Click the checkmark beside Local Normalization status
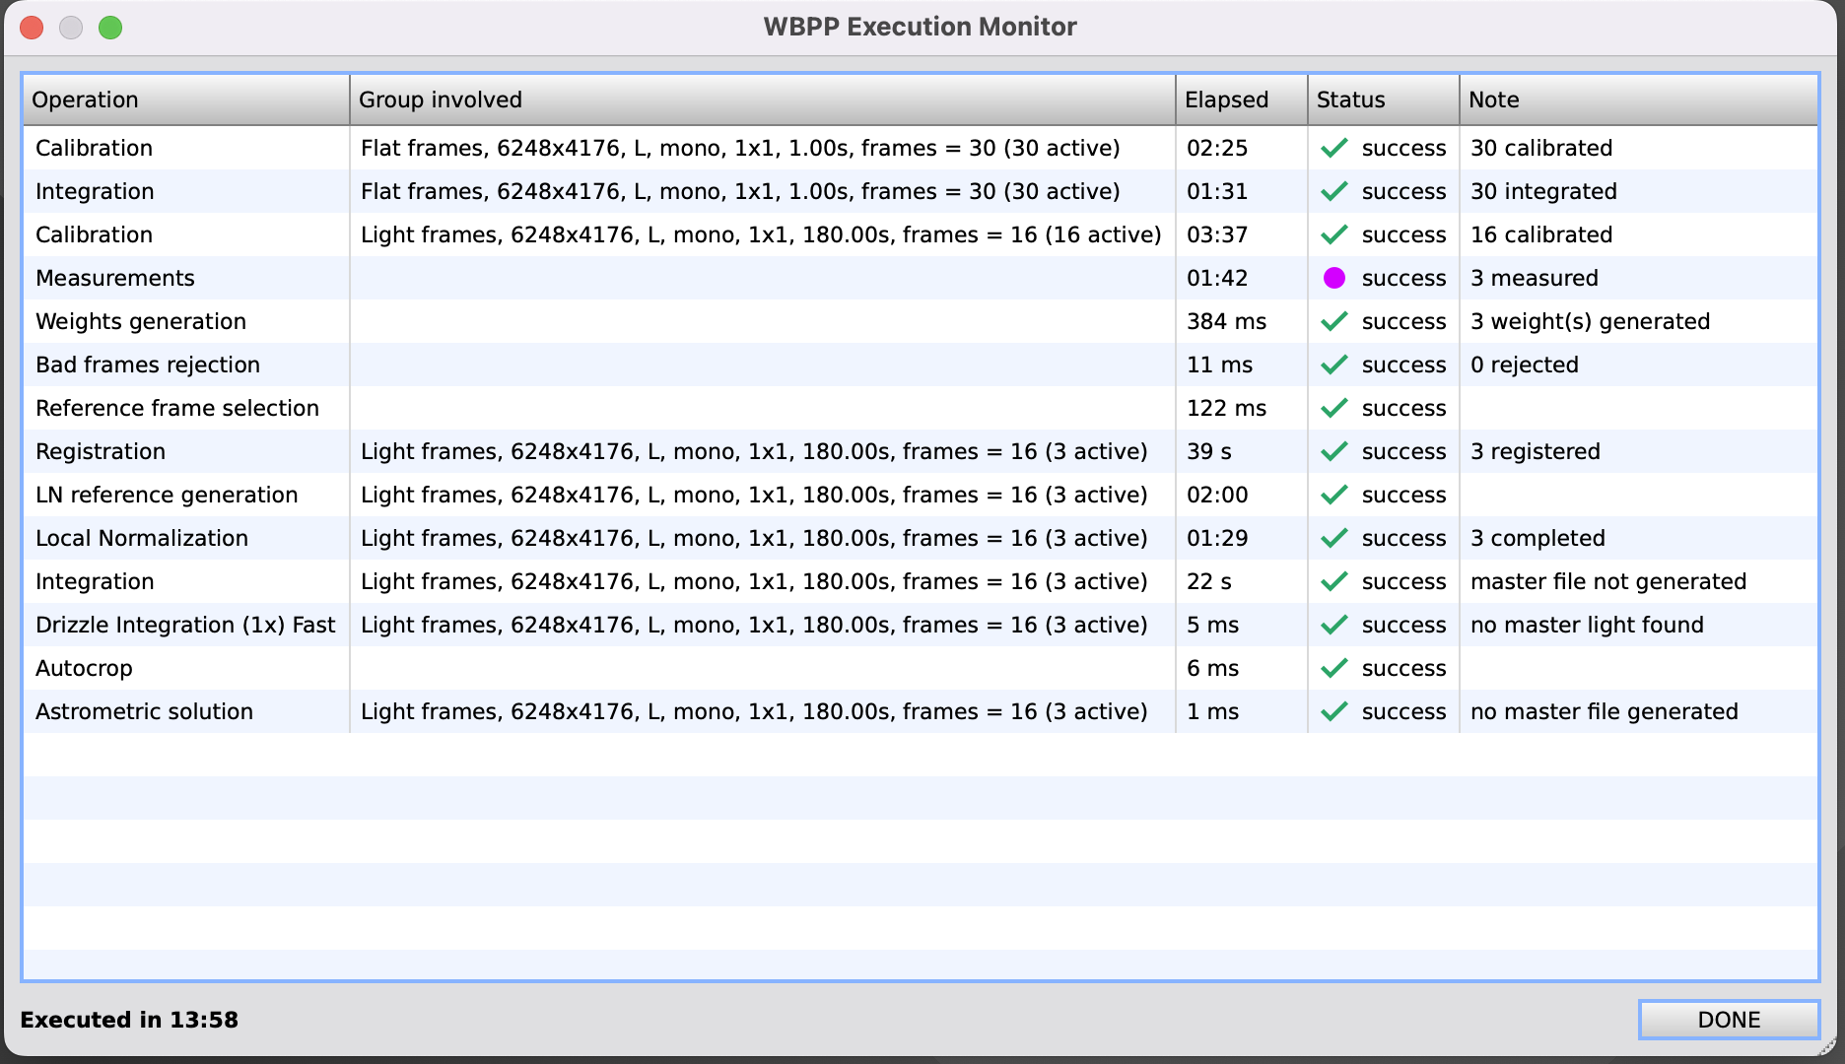Image resolution: width=1845 pixels, height=1064 pixels. pyautogui.click(x=1333, y=538)
